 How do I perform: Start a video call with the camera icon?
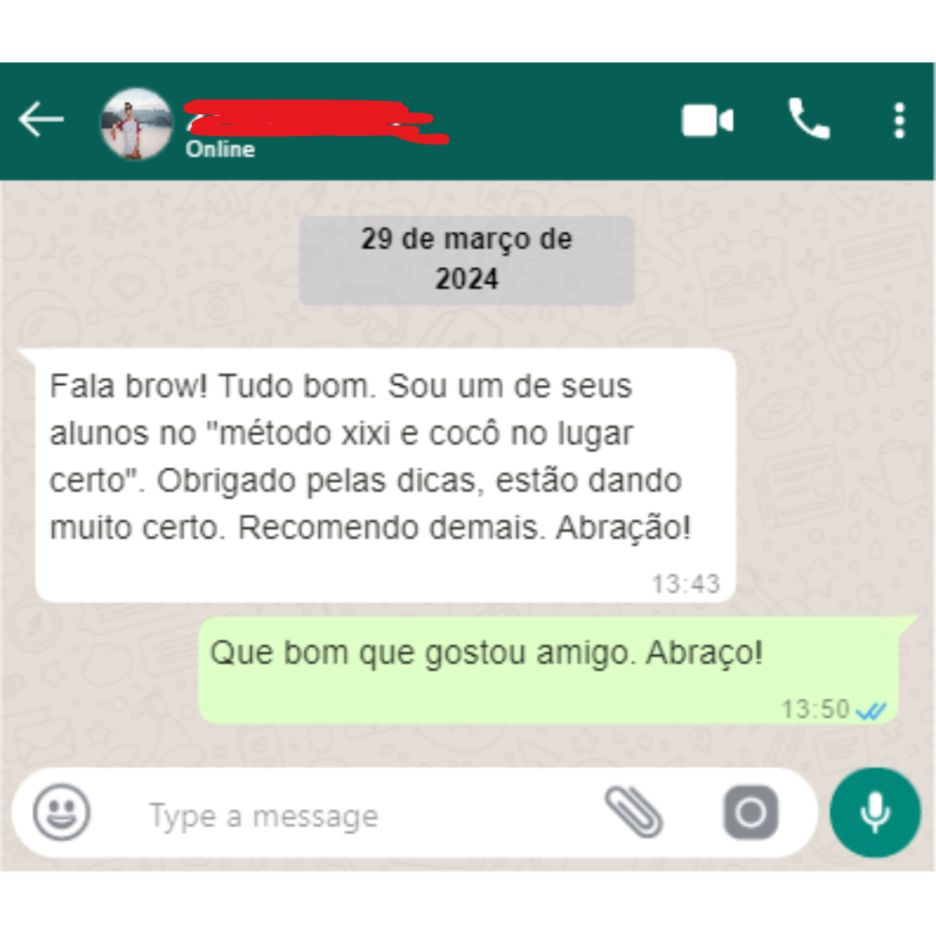(x=707, y=121)
